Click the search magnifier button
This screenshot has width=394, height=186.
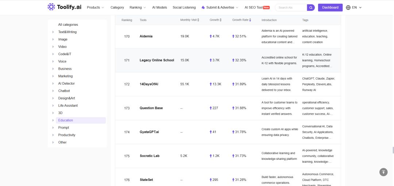tap(311, 8)
